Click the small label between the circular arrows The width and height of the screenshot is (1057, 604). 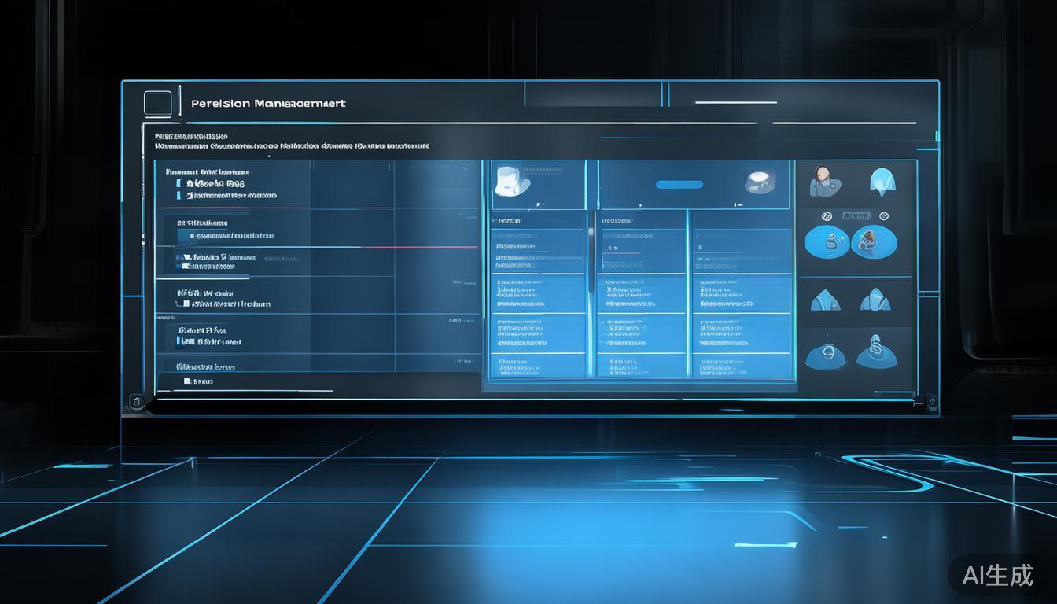click(855, 215)
